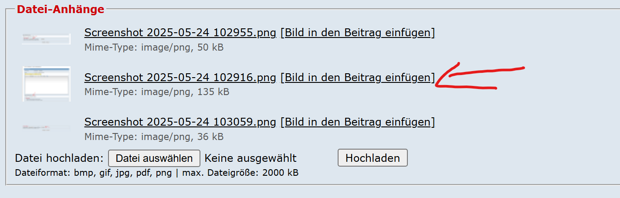Open thumbnail of Screenshot 2025-05-24 103059.png
The height and width of the screenshot is (198, 620).
pos(47,128)
